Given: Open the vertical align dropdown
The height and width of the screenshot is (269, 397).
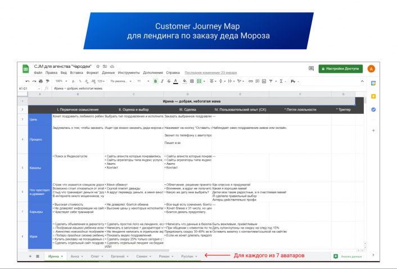Looking at the screenshot, I should pyautogui.click(x=222, y=81).
